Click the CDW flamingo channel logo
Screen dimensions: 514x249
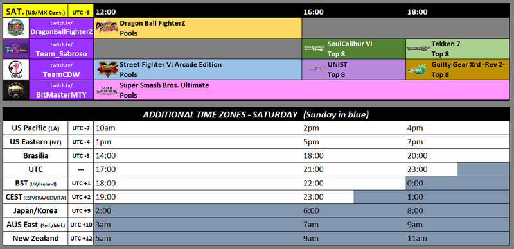click(x=16, y=69)
